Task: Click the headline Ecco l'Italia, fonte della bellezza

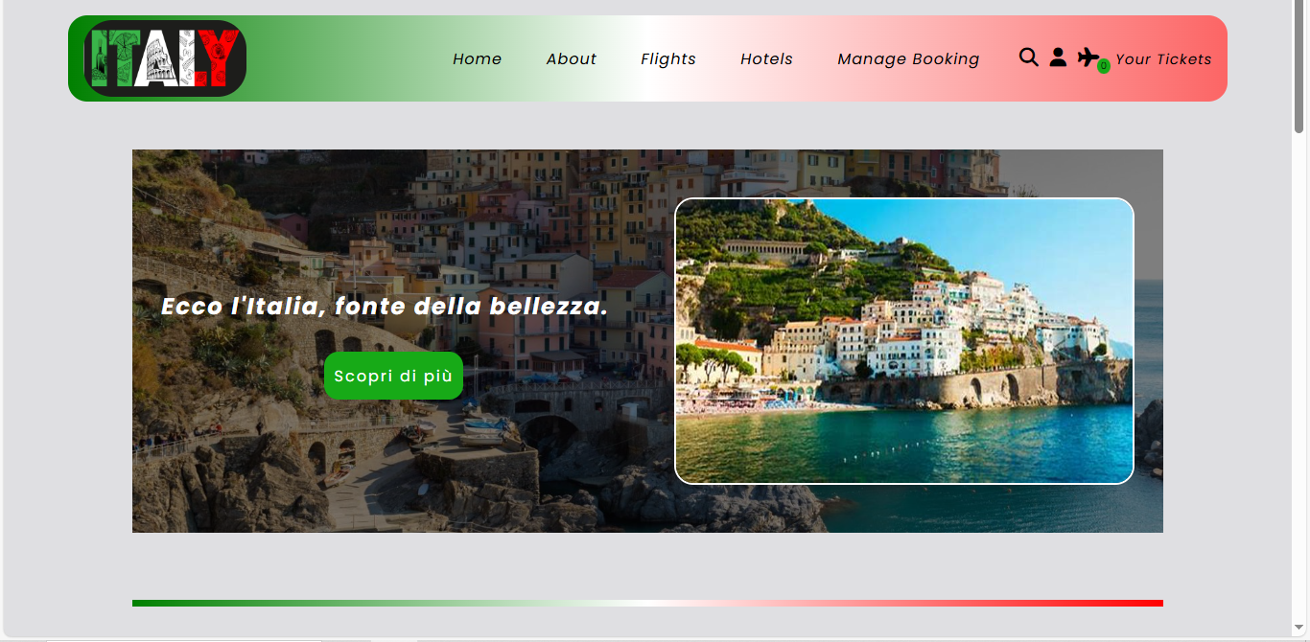Action: (385, 307)
